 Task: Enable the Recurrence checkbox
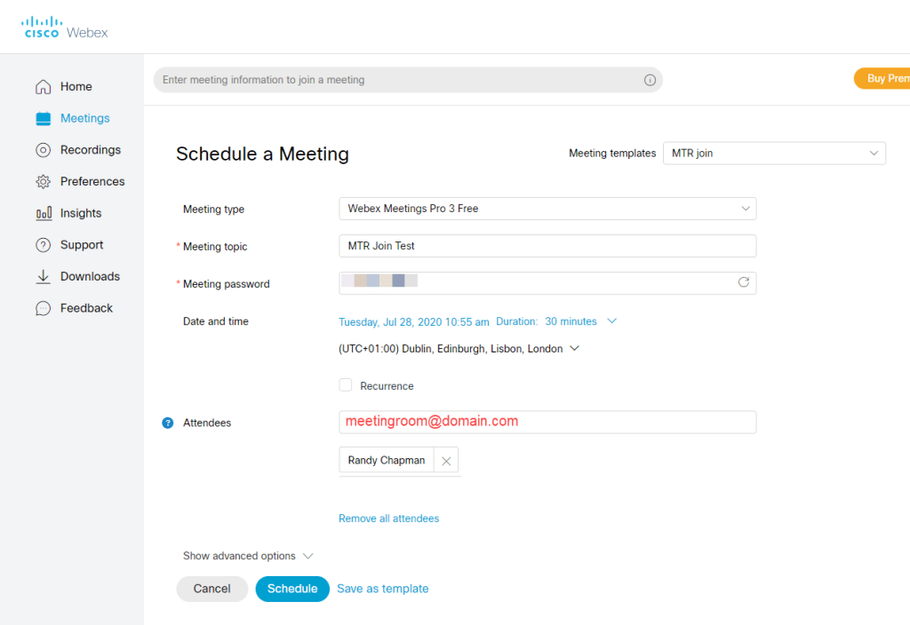345,385
